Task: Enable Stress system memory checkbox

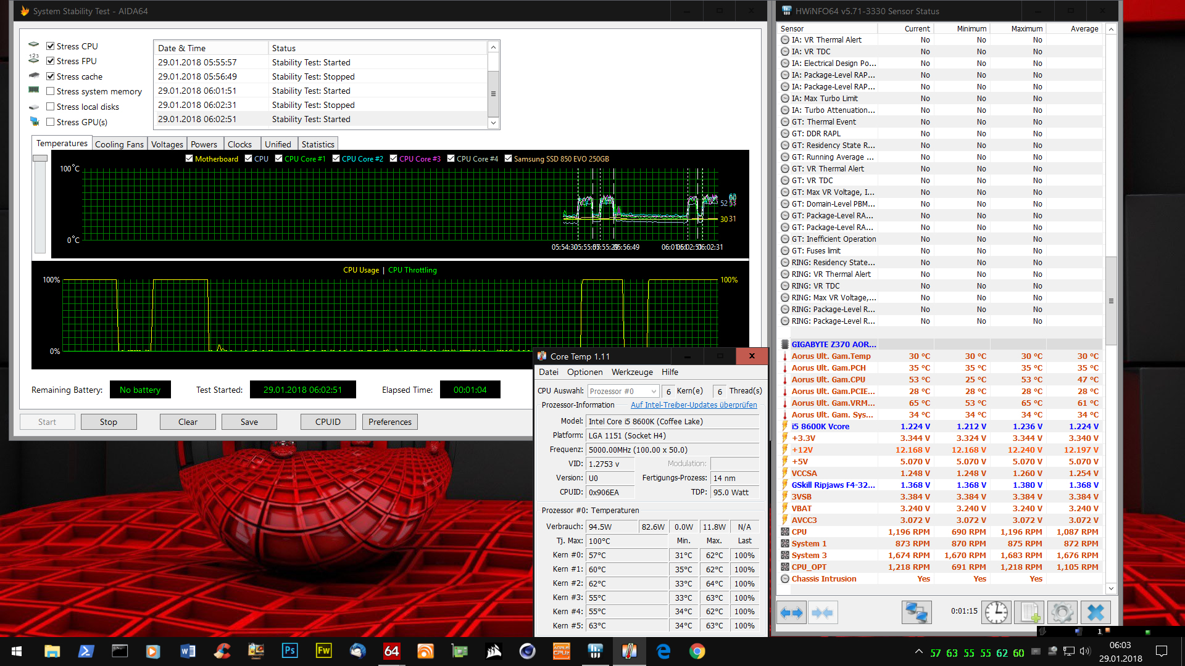Action: tap(51, 91)
